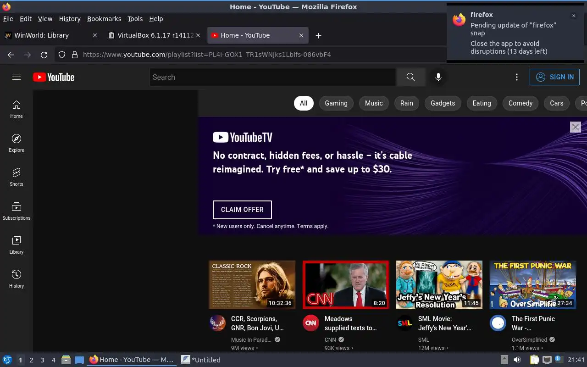Open the OverSimplified channel avatar
The width and height of the screenshot is (587, 367).
(x=498, y=323)
